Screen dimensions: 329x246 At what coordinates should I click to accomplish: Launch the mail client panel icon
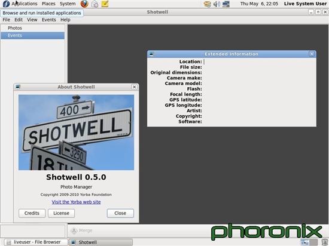[x=95, y=4]
